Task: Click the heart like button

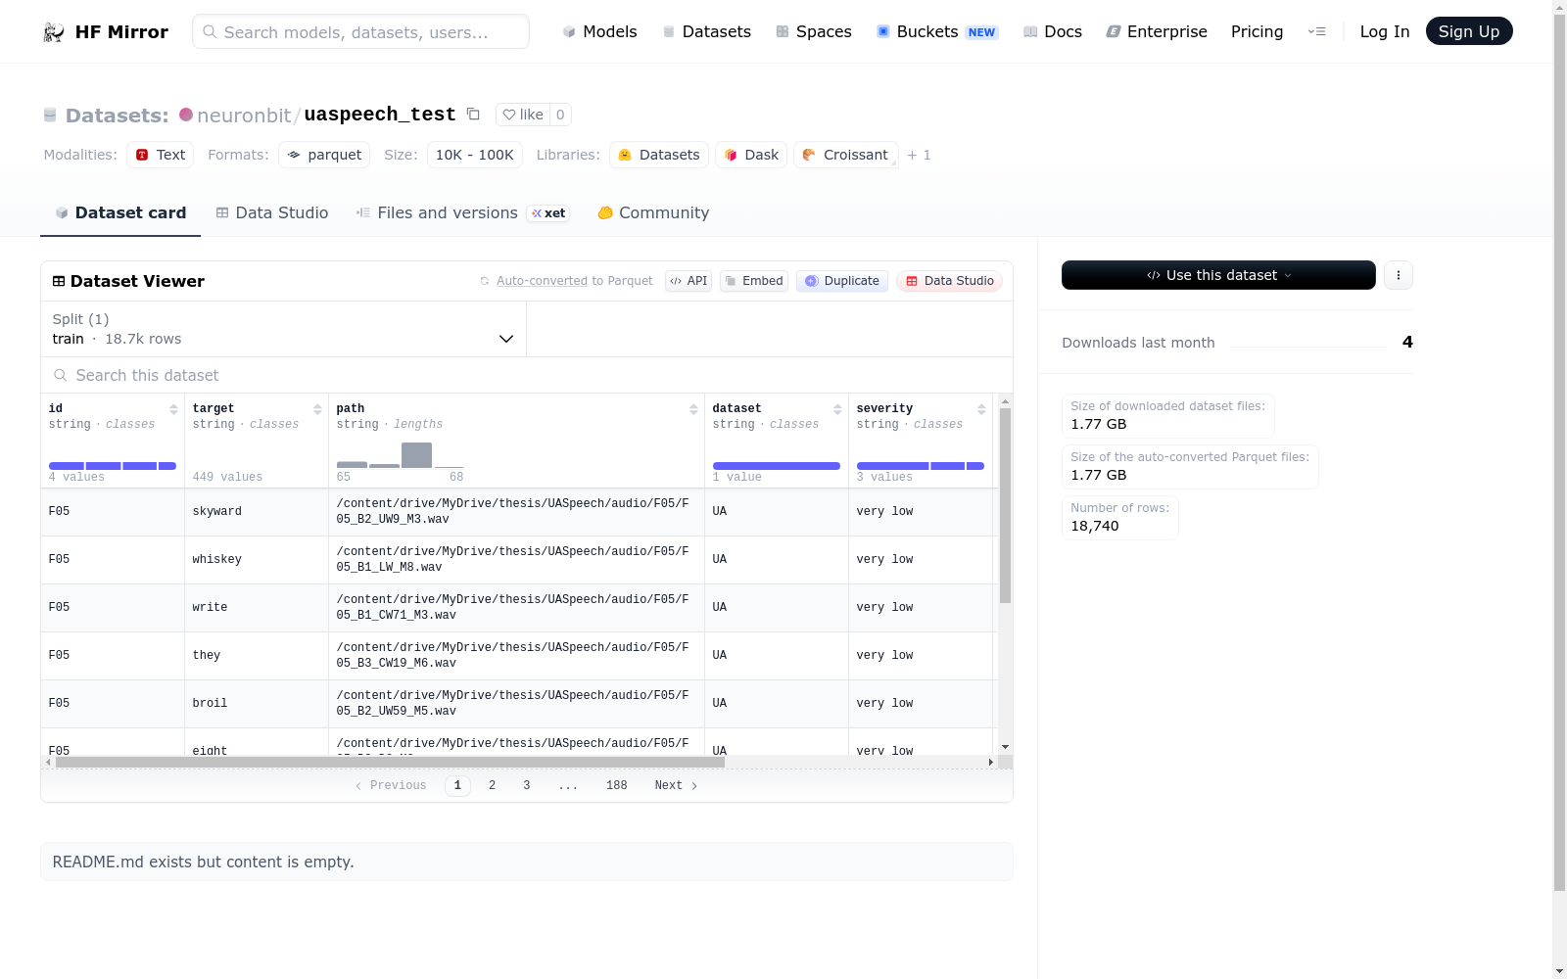Action: click(x=523, y=115)
